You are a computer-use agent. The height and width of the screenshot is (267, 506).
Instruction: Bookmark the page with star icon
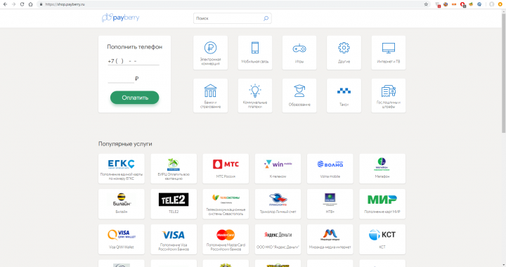pyautogui.click(x=426, y=4)
